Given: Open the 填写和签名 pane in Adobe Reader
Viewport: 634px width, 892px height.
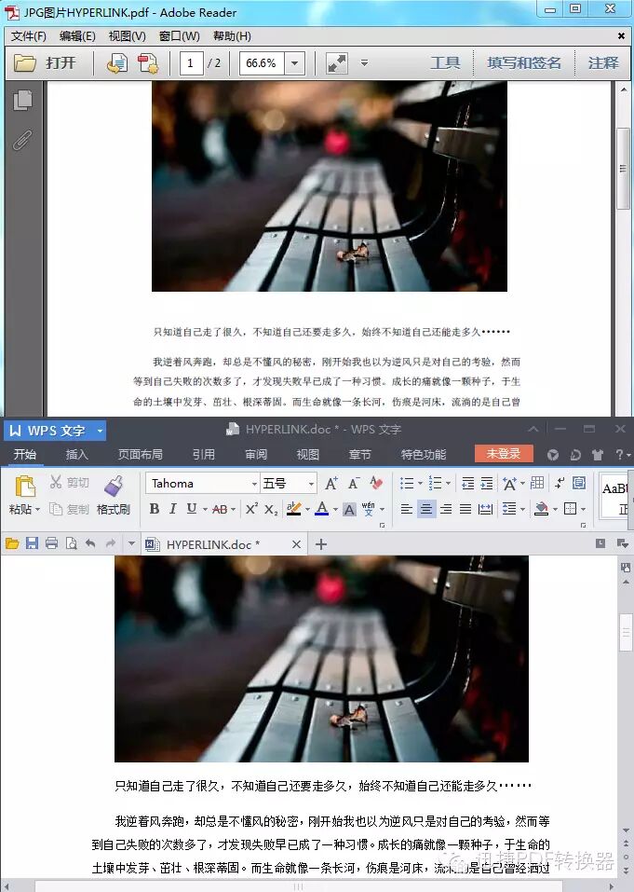Looking at the screenshot, I should point(524,62).
